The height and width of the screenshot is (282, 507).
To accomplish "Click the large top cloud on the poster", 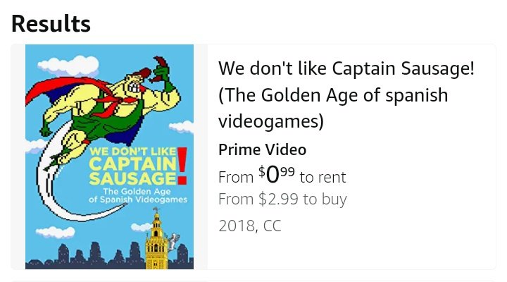I will click(68, 65).
